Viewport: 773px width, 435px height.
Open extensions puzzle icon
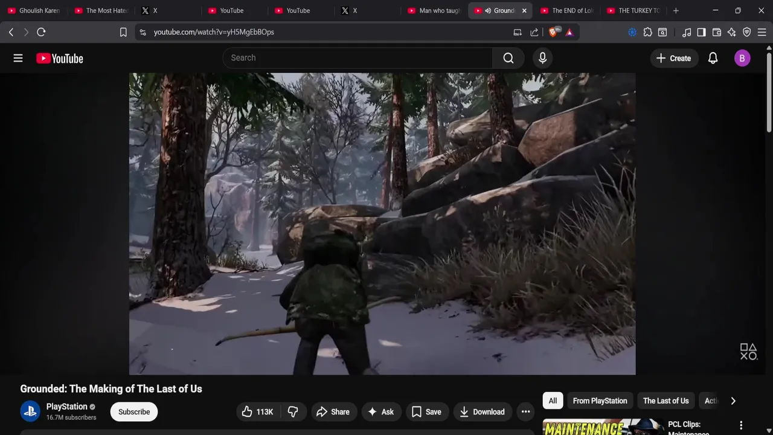click(647, 32)
